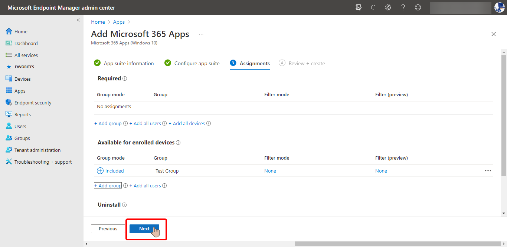Image resolution: width=507 pixels, height=247 pixels.
Task: Open the feedback smiley icon
Action: [x=418, y=7]
